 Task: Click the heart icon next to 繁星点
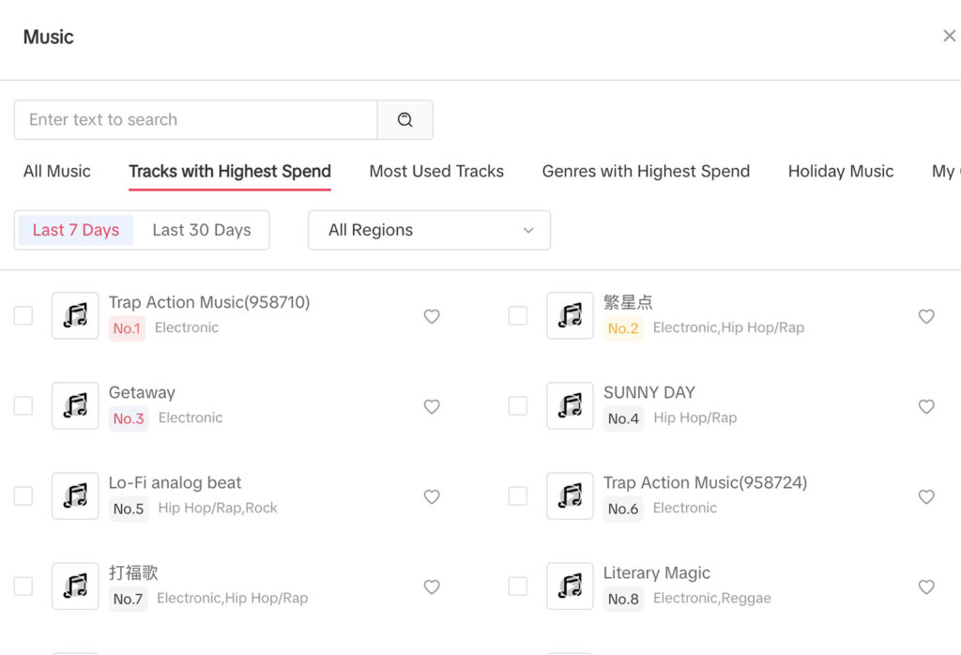(x=926, y=316)
